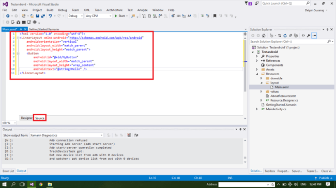
Task: Click the Undo toolbar icon
Action: 50,16
